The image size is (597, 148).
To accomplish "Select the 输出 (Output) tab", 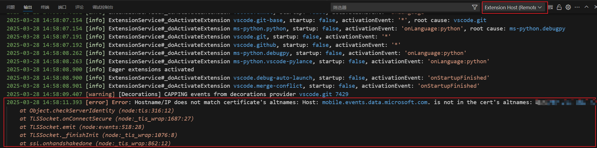I will click(28, 7).
